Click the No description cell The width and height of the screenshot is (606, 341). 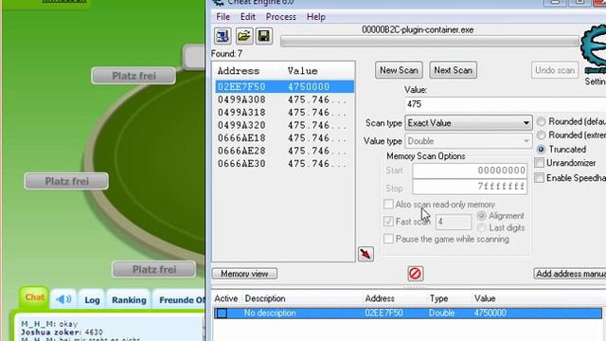coord(270,313)
